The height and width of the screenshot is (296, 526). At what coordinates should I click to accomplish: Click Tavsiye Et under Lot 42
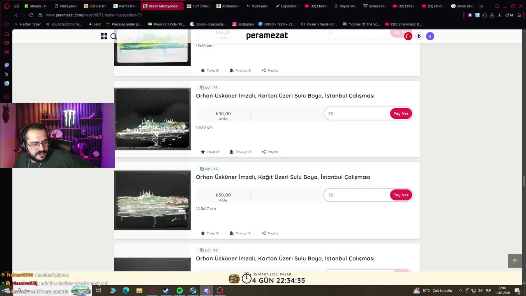coord(240,233)
